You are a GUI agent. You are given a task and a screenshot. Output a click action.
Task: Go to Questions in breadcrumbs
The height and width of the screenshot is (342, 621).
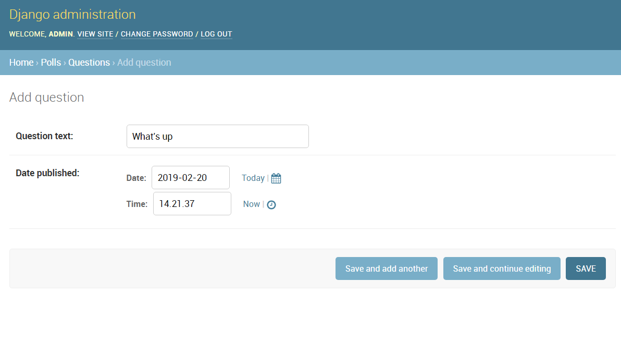click(89, 63)
